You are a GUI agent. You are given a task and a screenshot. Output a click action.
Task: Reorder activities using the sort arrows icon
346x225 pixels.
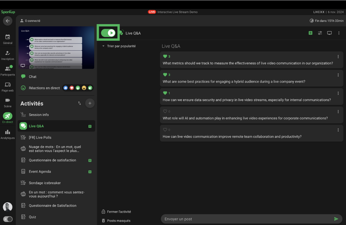80,103
